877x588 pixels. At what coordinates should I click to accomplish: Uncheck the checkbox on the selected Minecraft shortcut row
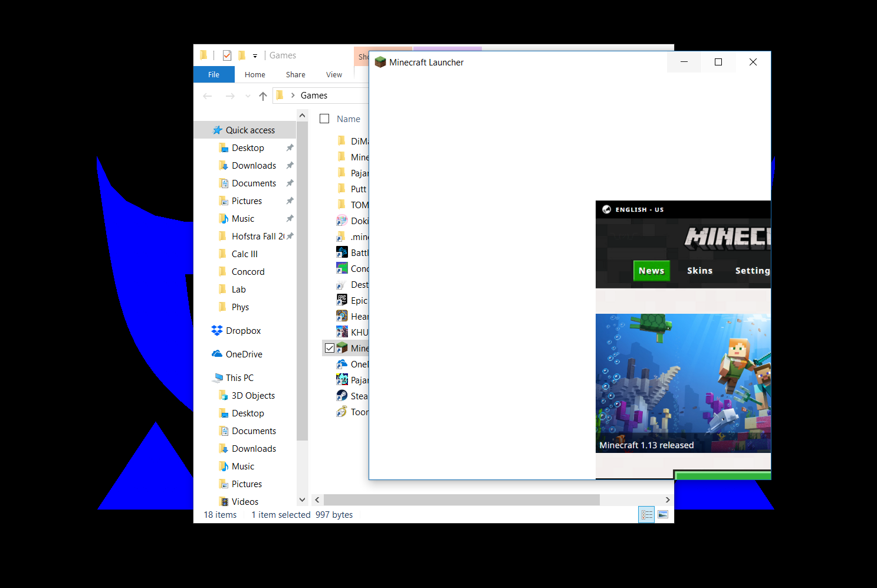tap(330, 348)
